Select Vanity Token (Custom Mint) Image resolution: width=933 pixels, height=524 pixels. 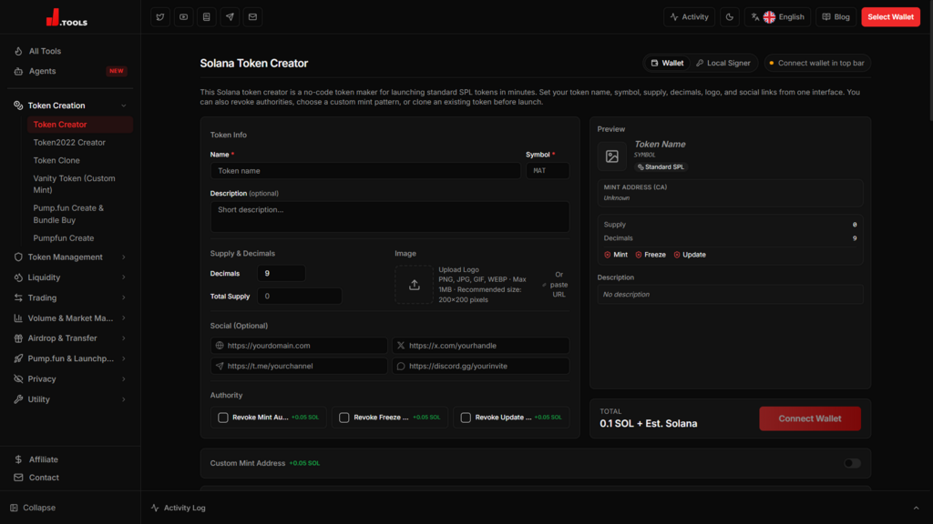tap(80, 184)
